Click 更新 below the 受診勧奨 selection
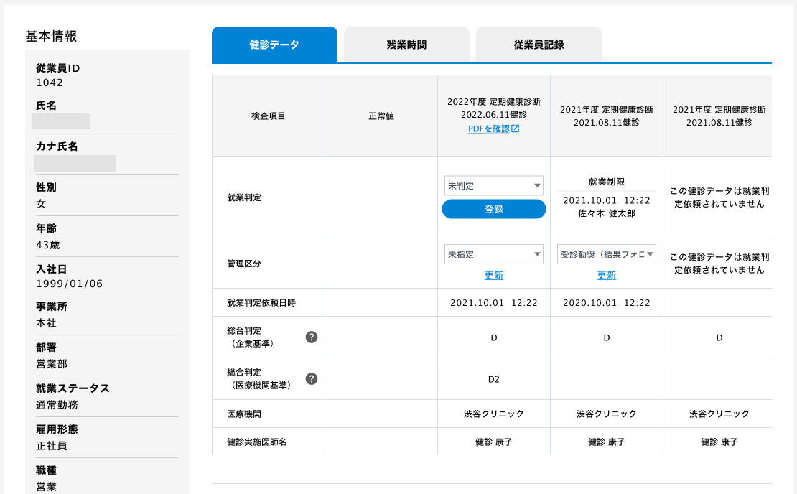 607,276
